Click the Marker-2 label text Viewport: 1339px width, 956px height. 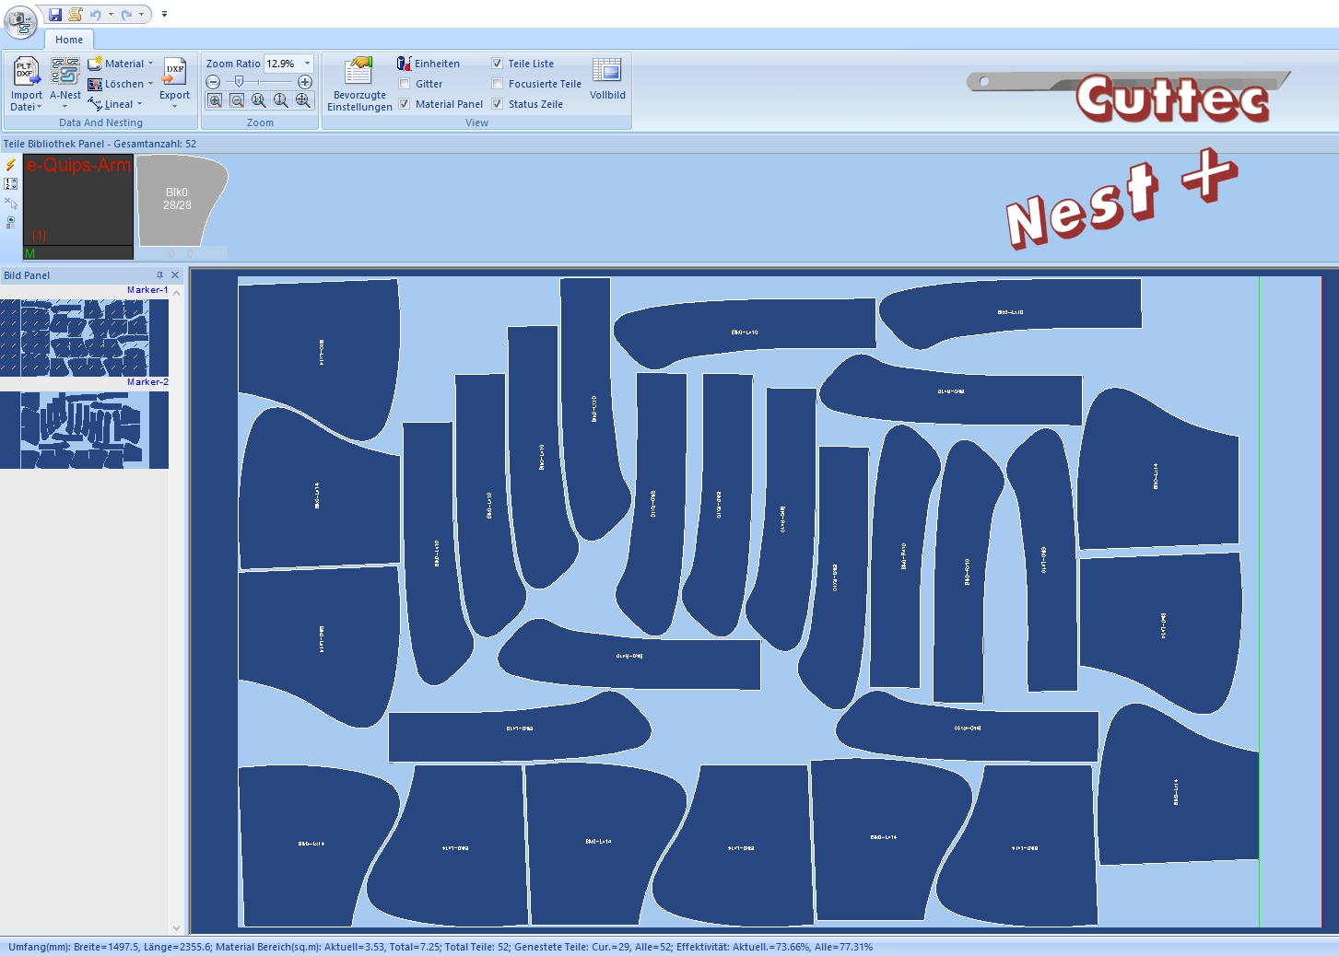click(x=147, y=382)
